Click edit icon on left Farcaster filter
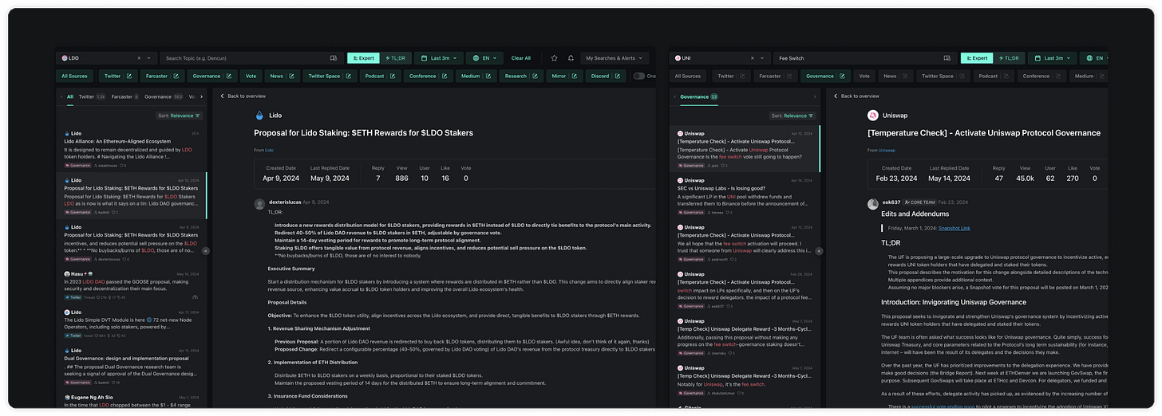The image size is (1162, 416). tap(176, 76)
